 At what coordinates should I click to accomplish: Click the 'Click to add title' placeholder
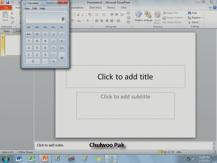(125, 77)
